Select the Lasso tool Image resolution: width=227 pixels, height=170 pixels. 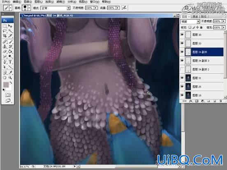(5, 31)
